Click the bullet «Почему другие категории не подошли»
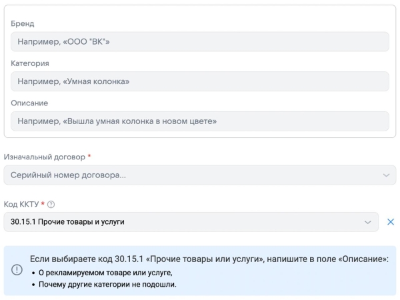The height and width of the screenshot is (300, 400). 110,285
